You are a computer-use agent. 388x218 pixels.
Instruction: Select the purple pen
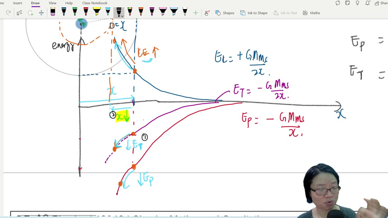(x=152, y=12)
